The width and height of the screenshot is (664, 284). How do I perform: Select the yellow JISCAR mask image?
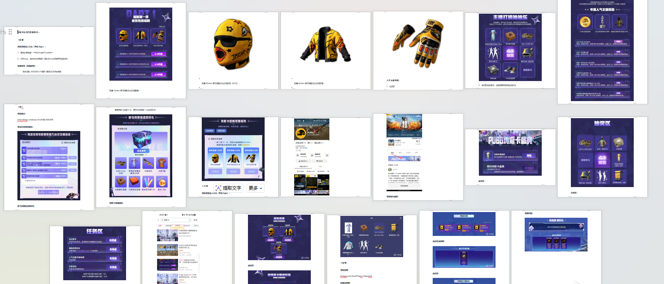(x=233, y=45)
